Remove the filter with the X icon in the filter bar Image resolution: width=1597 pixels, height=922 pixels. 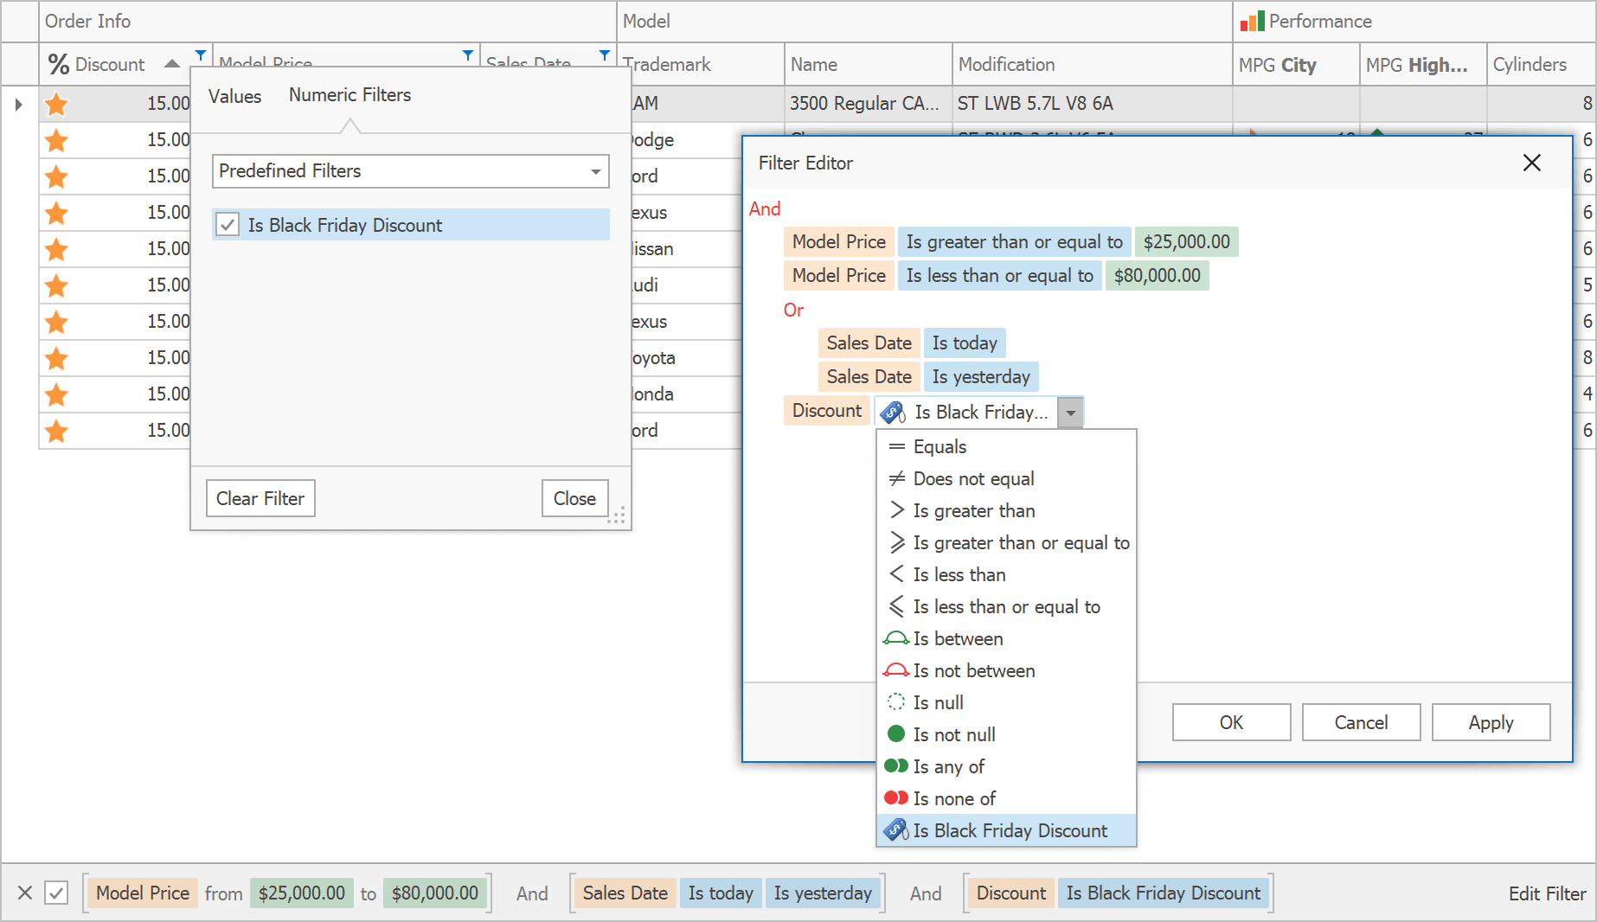point(25,893)
